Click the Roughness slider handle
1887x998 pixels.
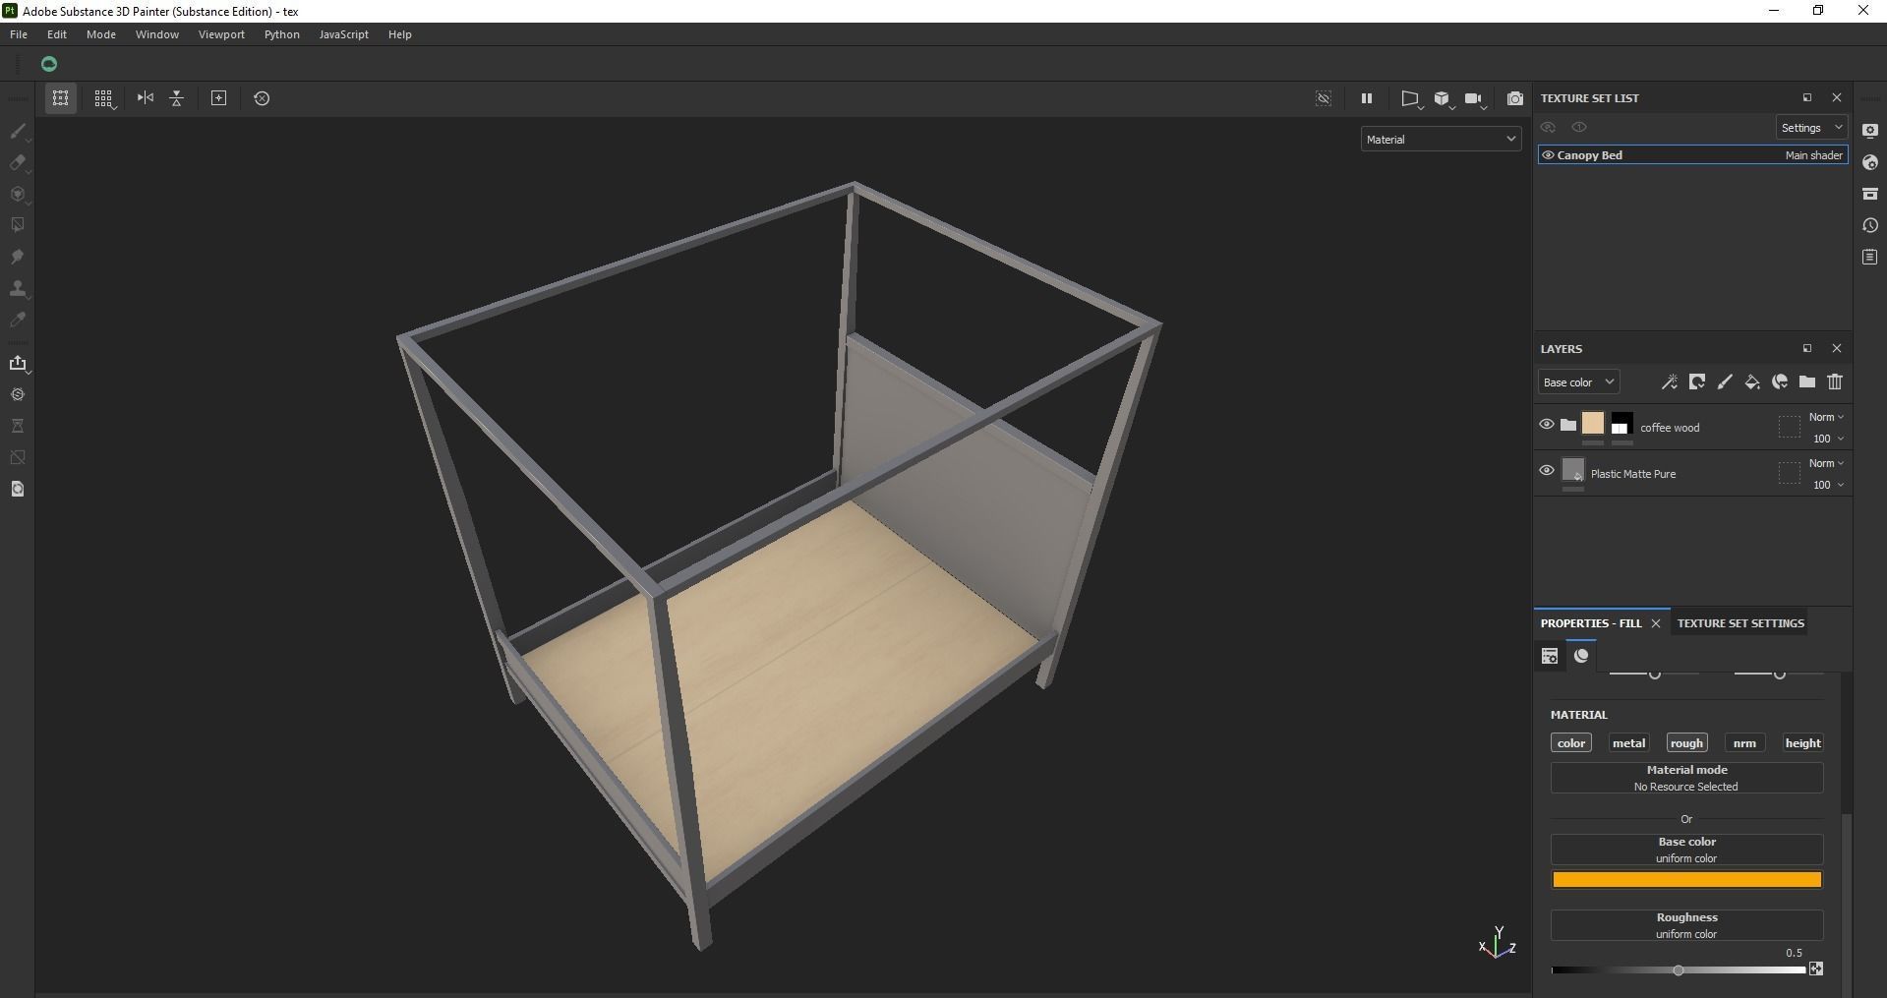tap(1679, 970)
